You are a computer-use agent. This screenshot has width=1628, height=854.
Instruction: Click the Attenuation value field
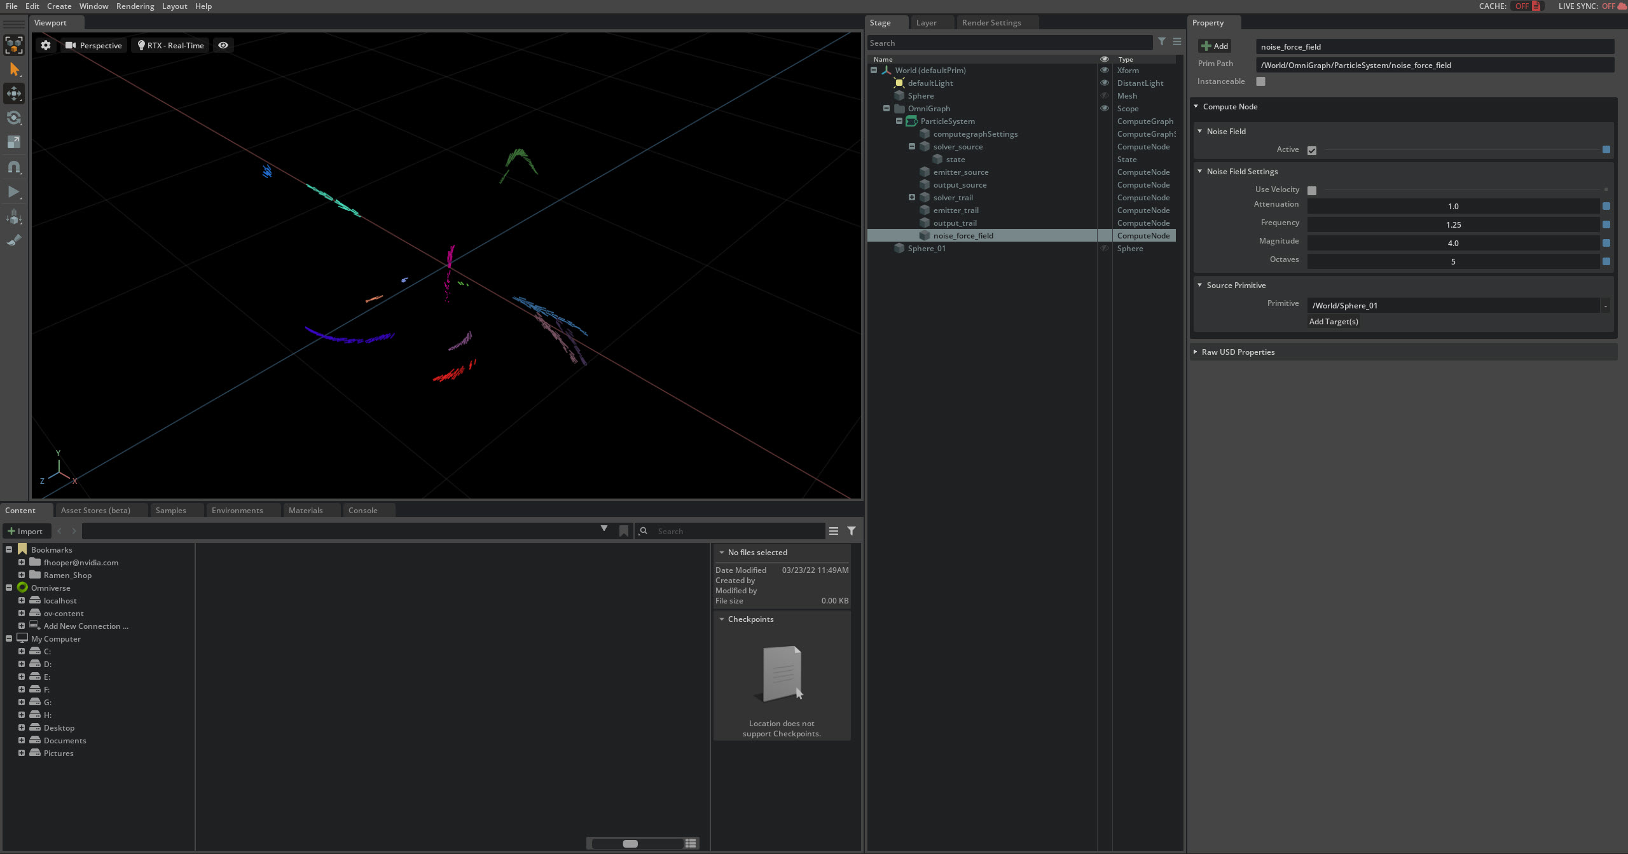point(1453,206)
